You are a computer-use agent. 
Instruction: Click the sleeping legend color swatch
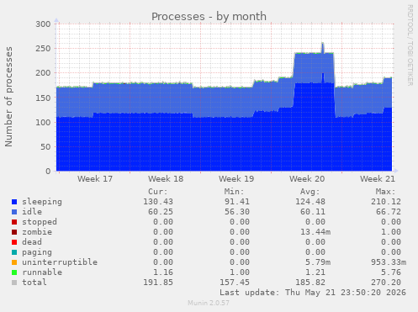tap(14, 202)
